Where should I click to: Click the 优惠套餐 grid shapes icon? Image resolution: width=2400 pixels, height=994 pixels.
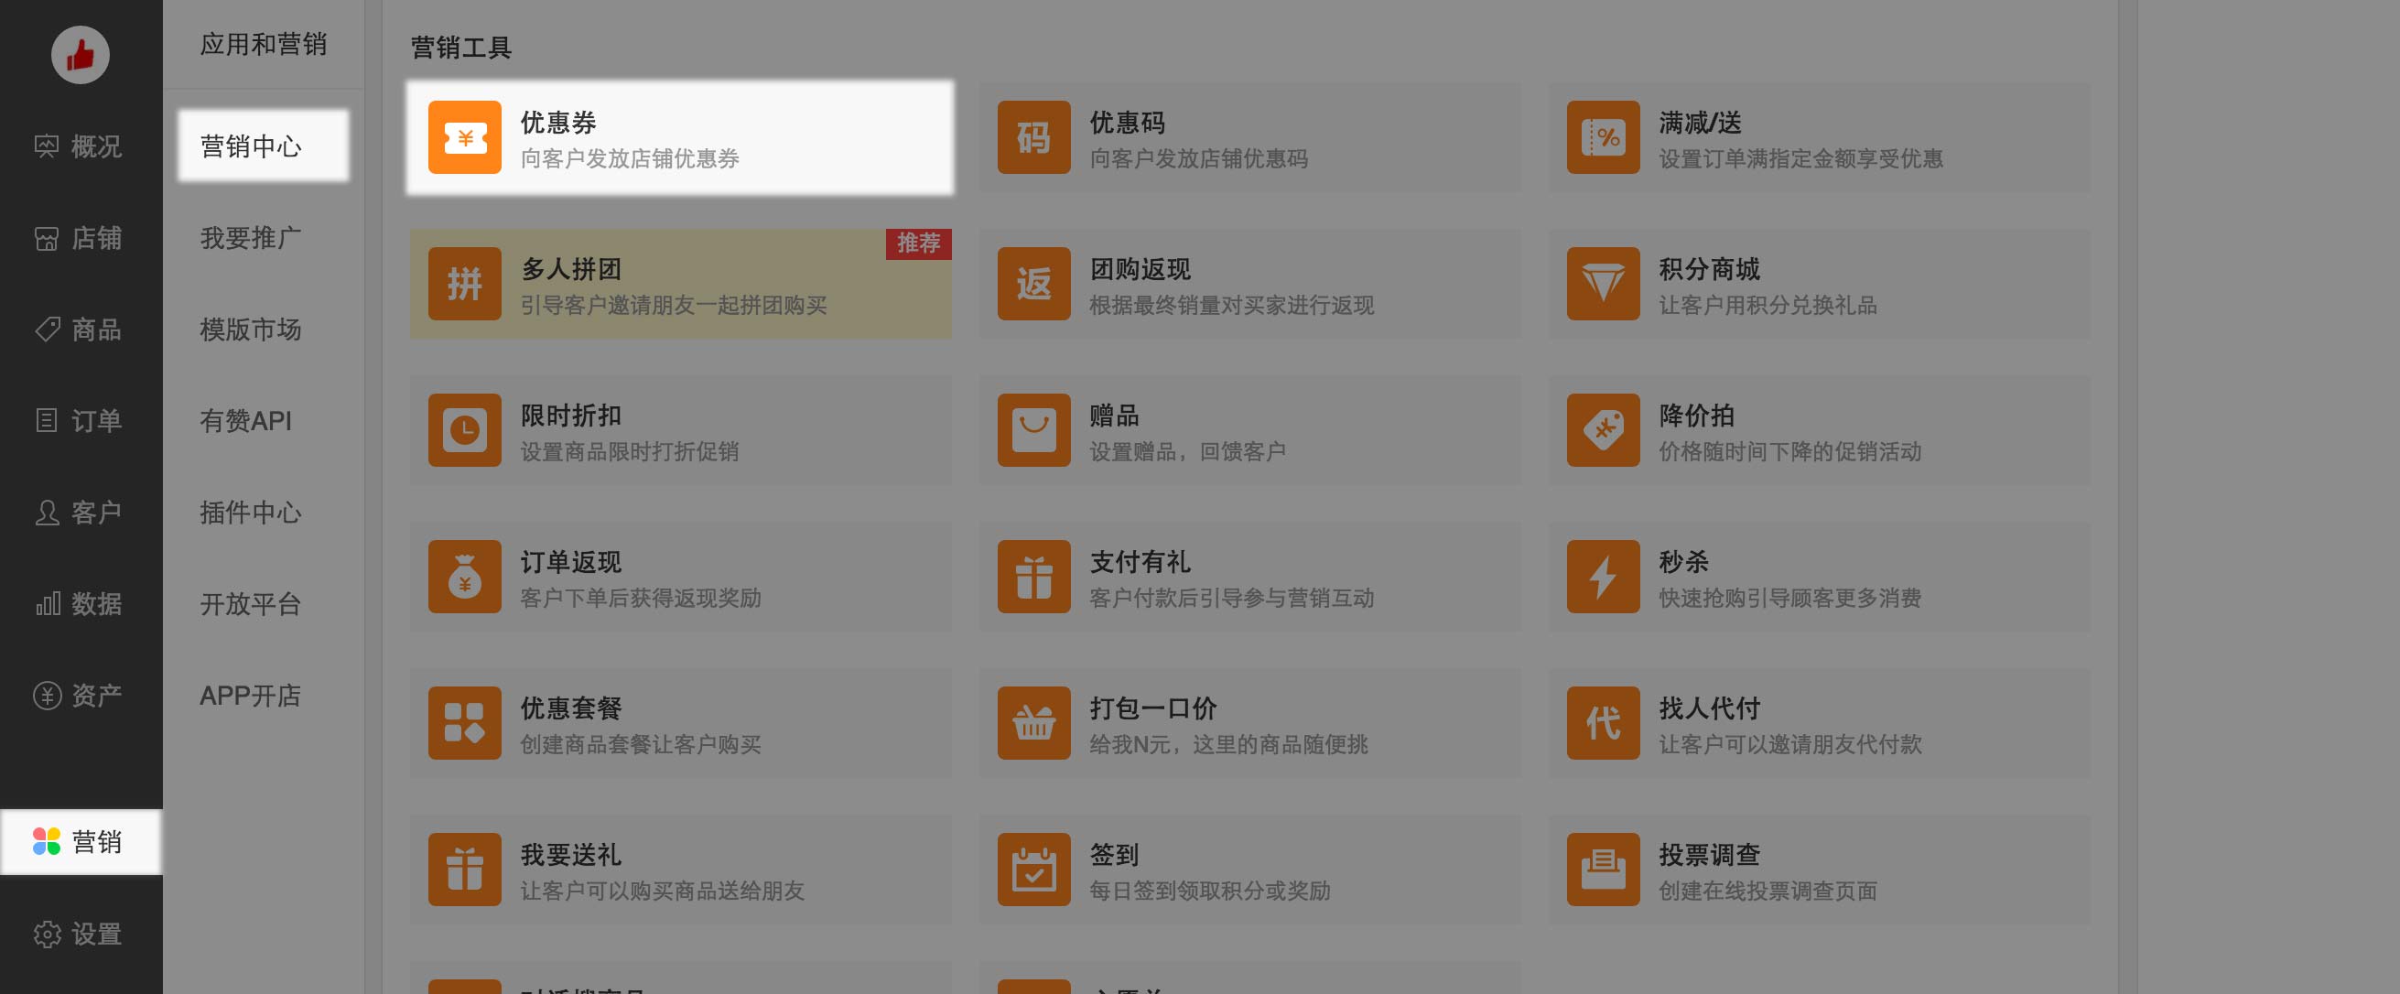click(464, 722)
